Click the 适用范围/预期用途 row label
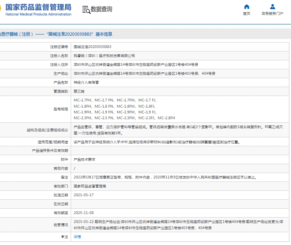 [53, 142]
